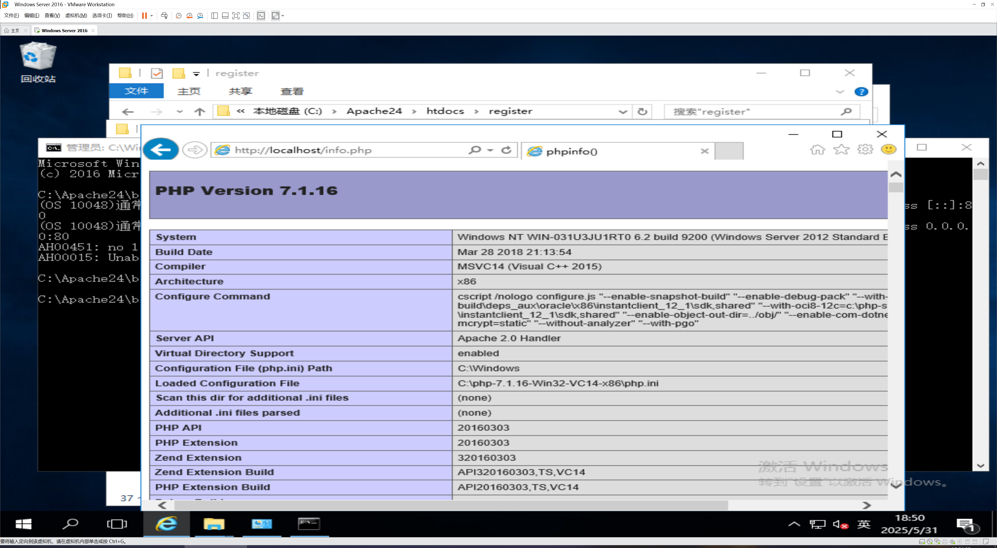Image resolution: width=997 pixels, height=548 pixels.
Task: Toggle Unity mode icon in toolbar
Action: coord(247,16)
